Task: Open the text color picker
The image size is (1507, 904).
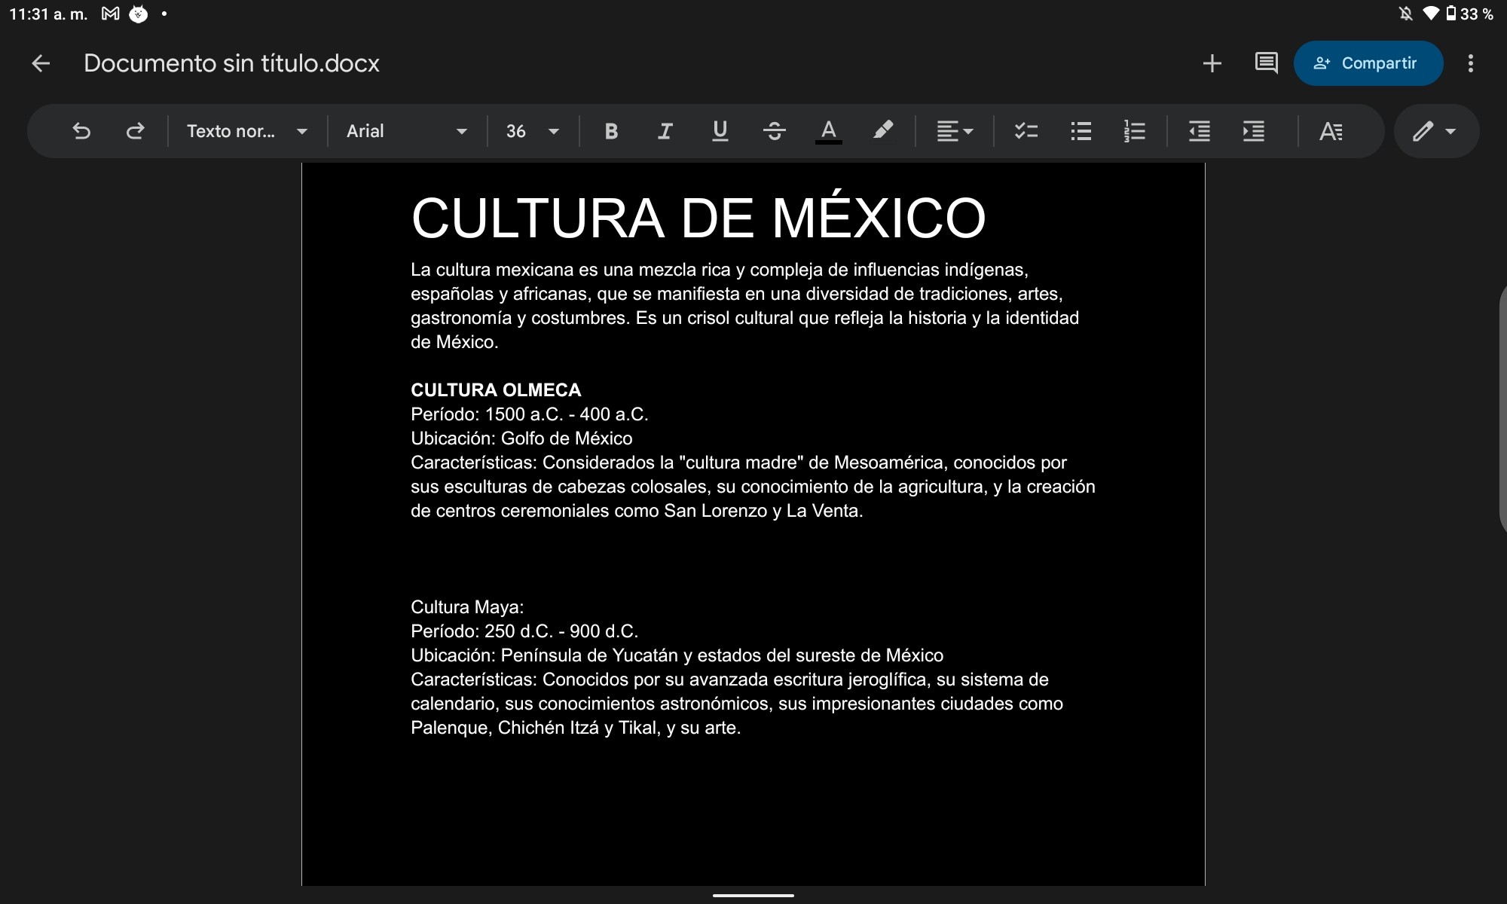Action: click(828, 131)
